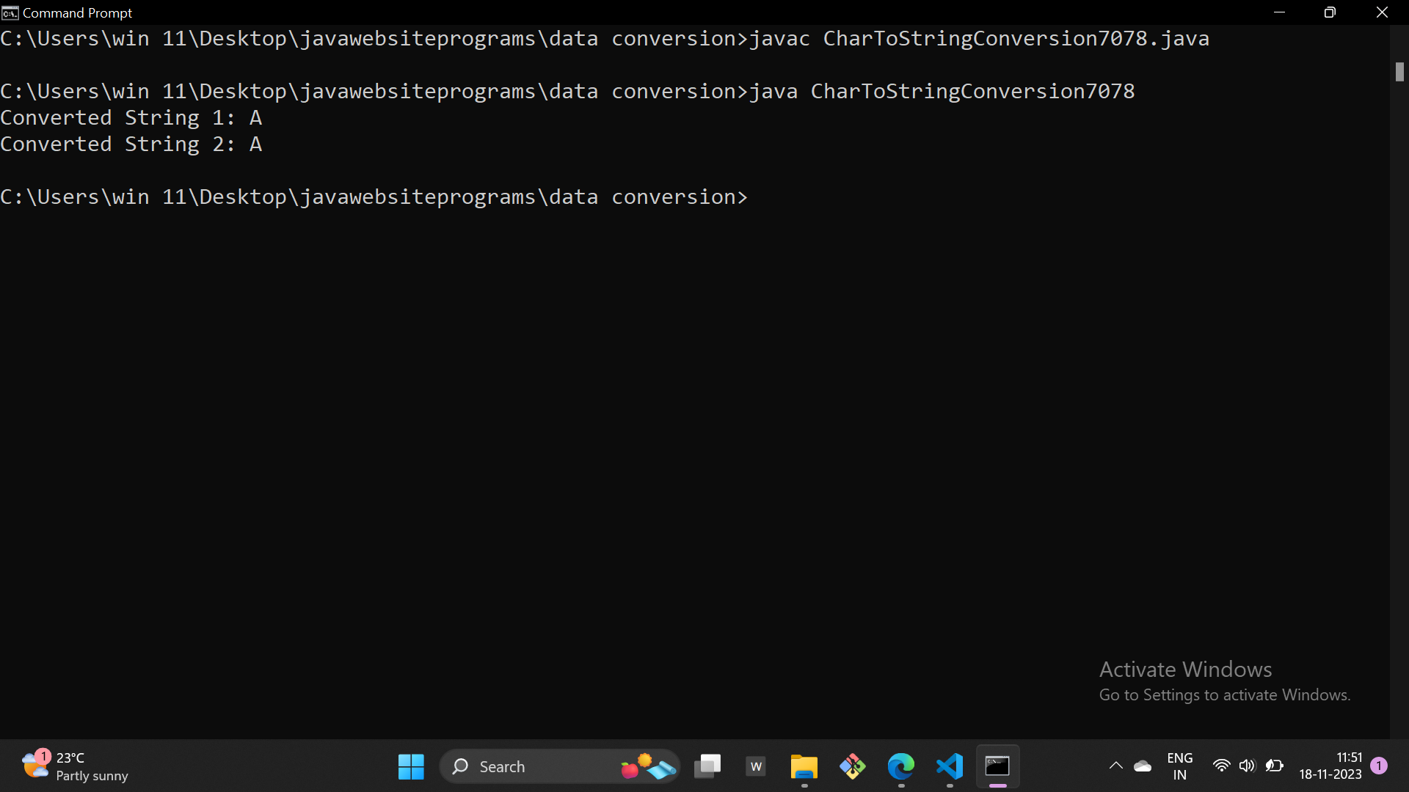Switch to Visual Studio Code

point(950,766)
